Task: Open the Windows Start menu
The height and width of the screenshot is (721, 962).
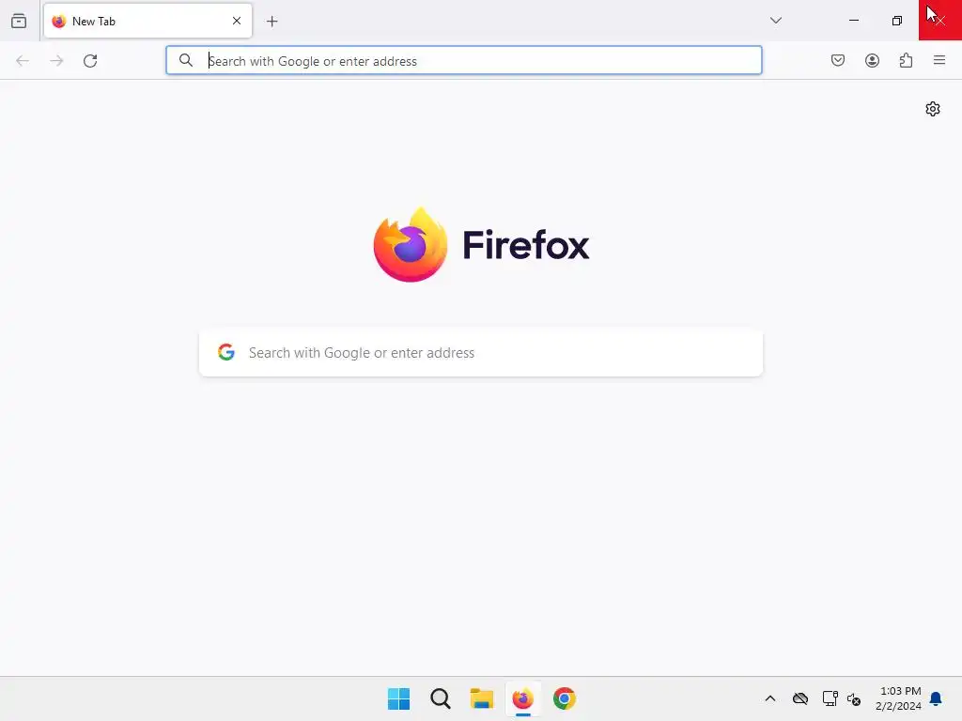Action: pyautogui.click(x=398, y=698)
